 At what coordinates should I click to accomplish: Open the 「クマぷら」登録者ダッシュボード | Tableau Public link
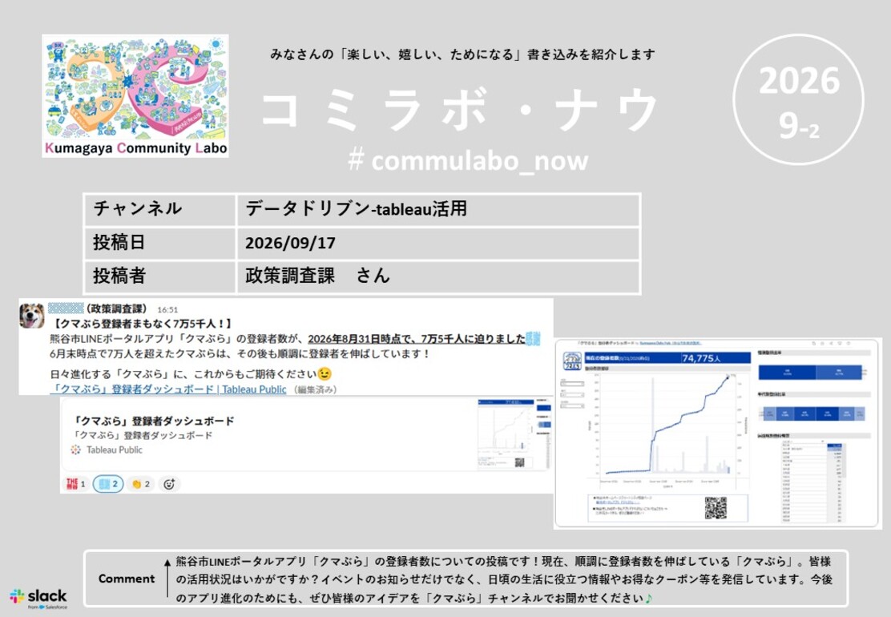pyautogui.click(x=168, y=389)
